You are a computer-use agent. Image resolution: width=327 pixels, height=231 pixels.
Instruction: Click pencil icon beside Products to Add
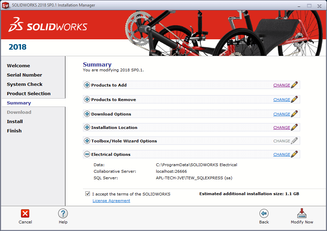[294, 85]
